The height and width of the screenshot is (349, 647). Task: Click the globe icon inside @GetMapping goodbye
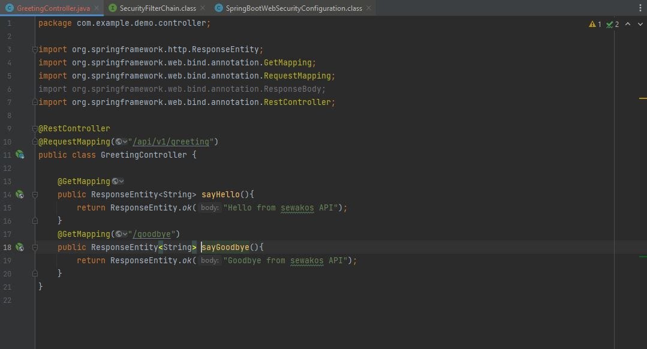(120, 234)
